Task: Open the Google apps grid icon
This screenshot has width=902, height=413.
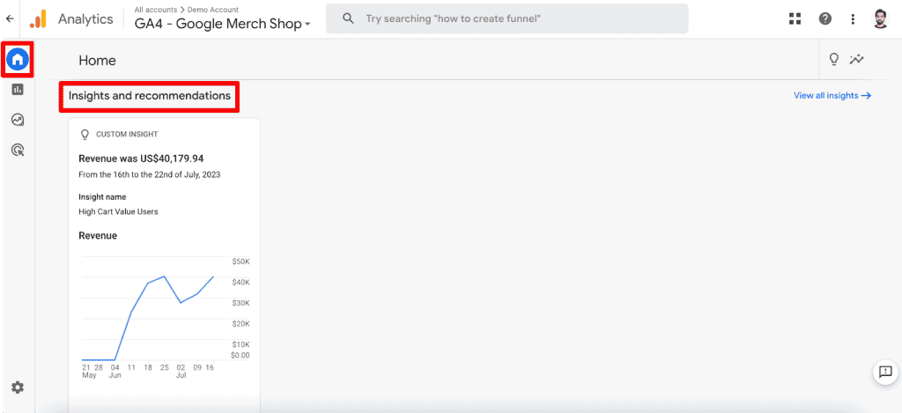Action: [795, 19]
